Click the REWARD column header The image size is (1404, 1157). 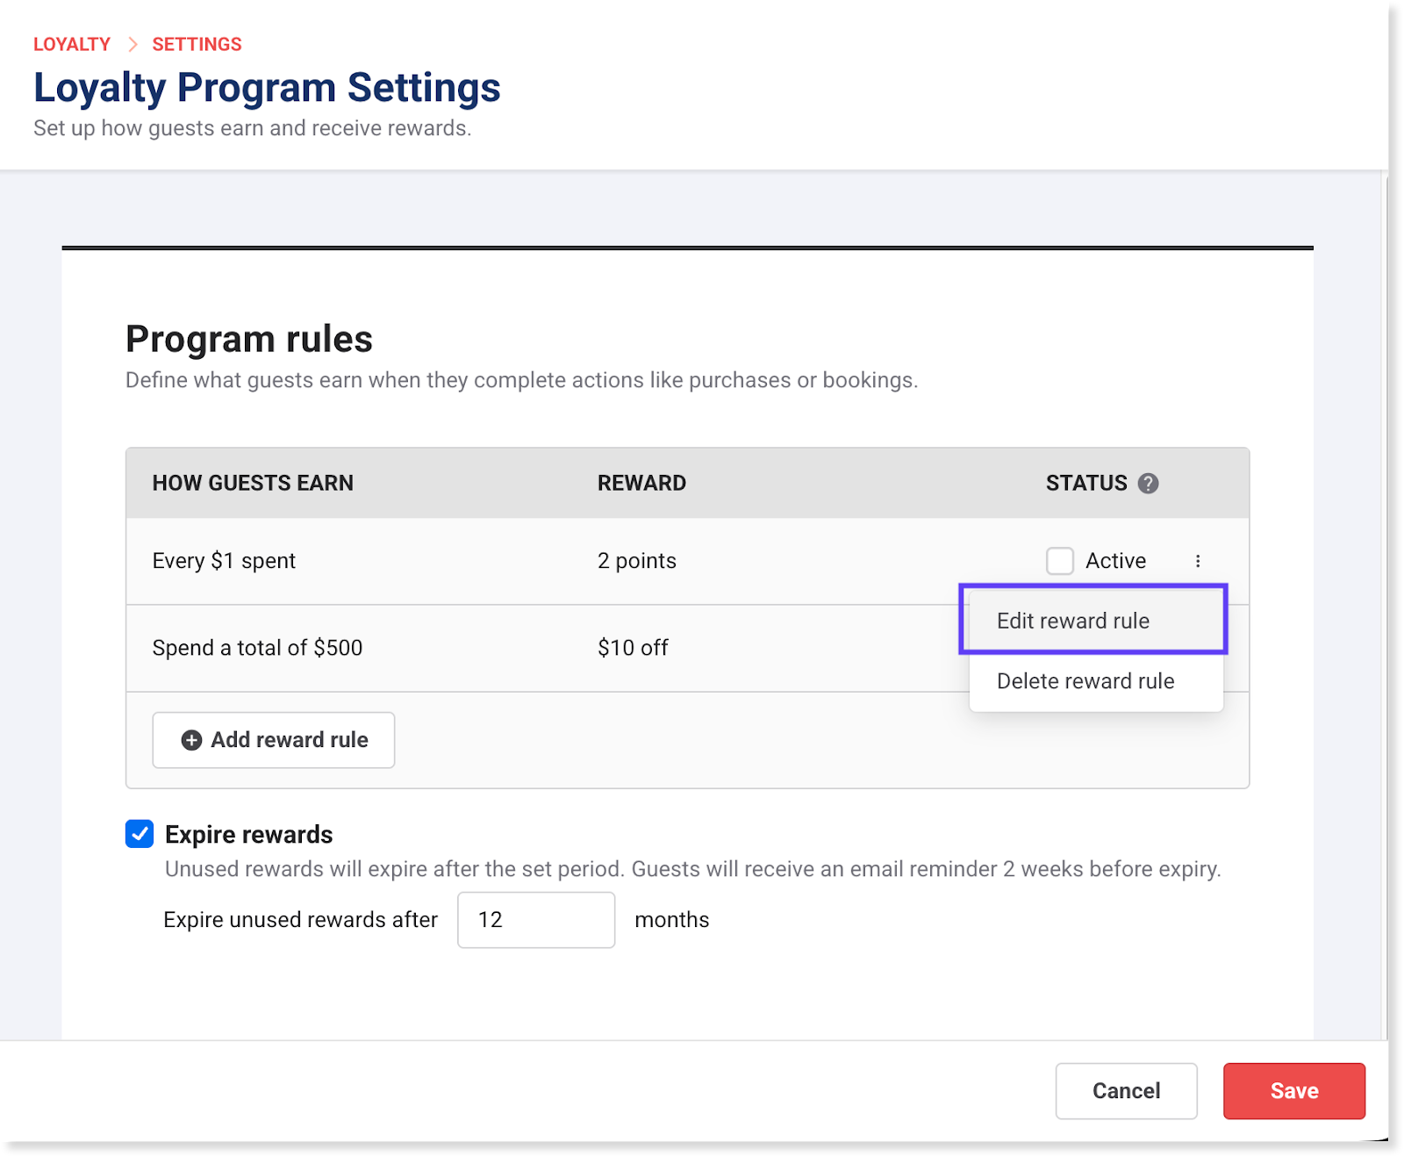click(x=641, y=484)
